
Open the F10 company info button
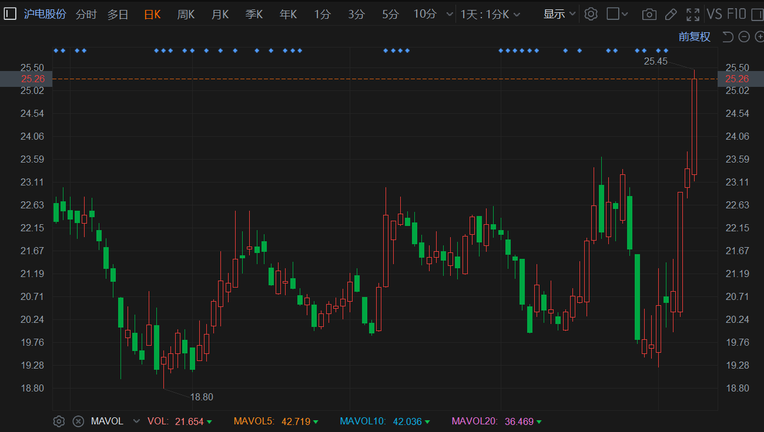coord(736,14)
